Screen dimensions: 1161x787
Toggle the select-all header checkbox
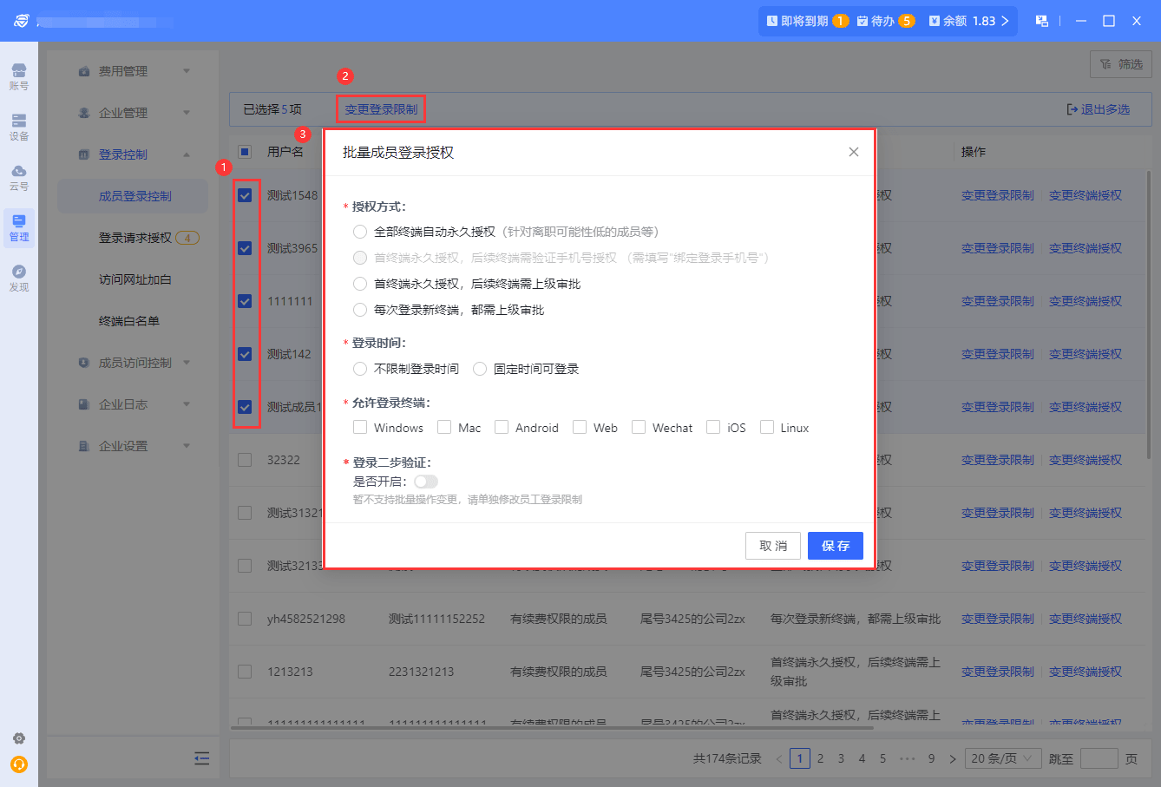pyautogui.click(x=245, y=152)
